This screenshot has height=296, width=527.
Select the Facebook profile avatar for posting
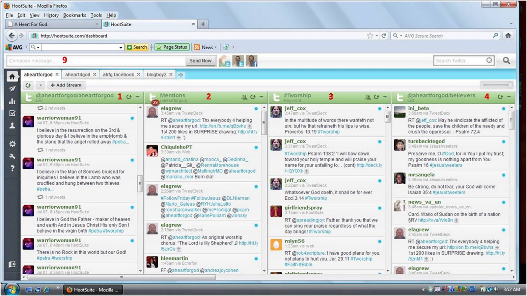click(251, 61)
